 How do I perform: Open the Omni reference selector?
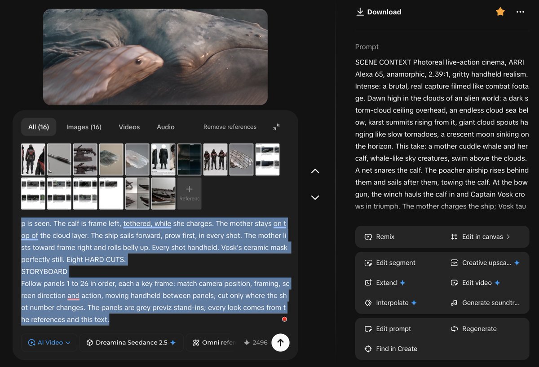coord(213,342)
